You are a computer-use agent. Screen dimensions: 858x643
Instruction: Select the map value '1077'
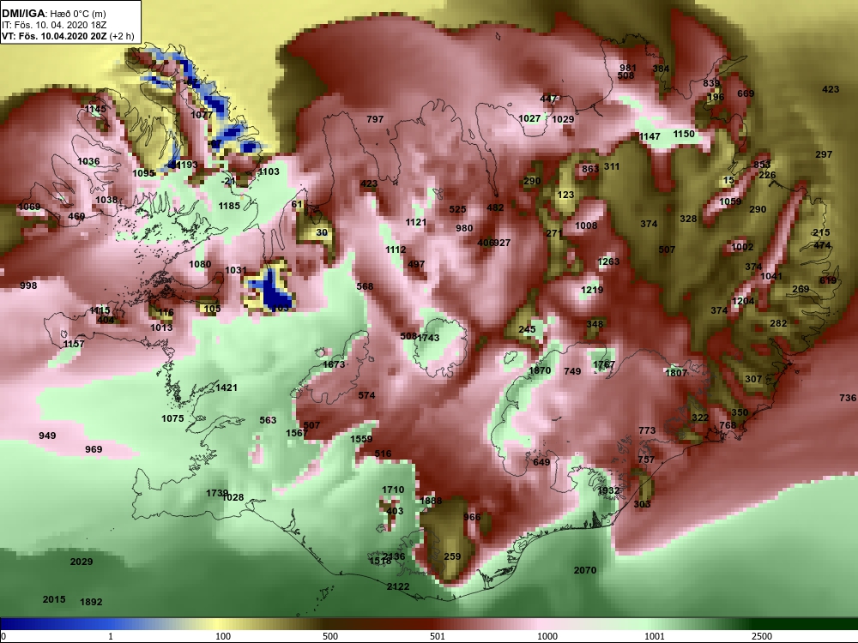click(x=202, y=115)
